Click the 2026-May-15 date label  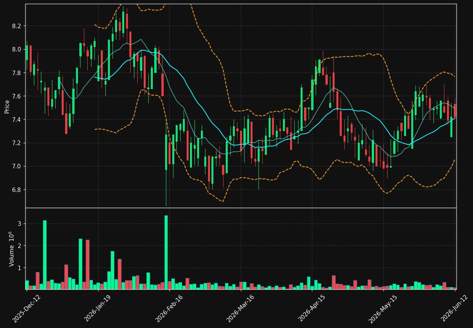383,309
